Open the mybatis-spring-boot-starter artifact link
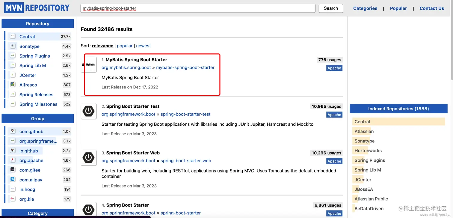This screenshot has width=453, height=218. tap(185, 67)
